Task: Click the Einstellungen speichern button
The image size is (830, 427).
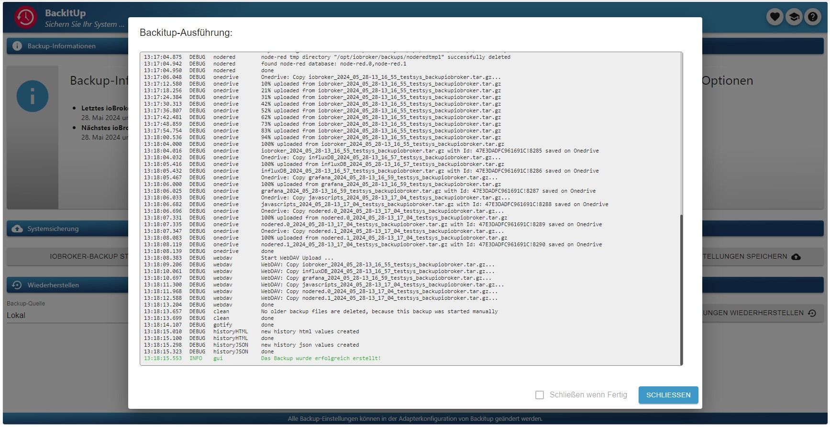Action: 763,256
